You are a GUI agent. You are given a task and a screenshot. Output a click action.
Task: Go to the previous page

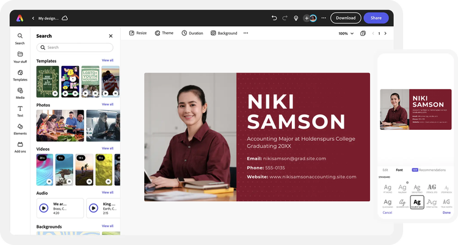pos(373,34)
